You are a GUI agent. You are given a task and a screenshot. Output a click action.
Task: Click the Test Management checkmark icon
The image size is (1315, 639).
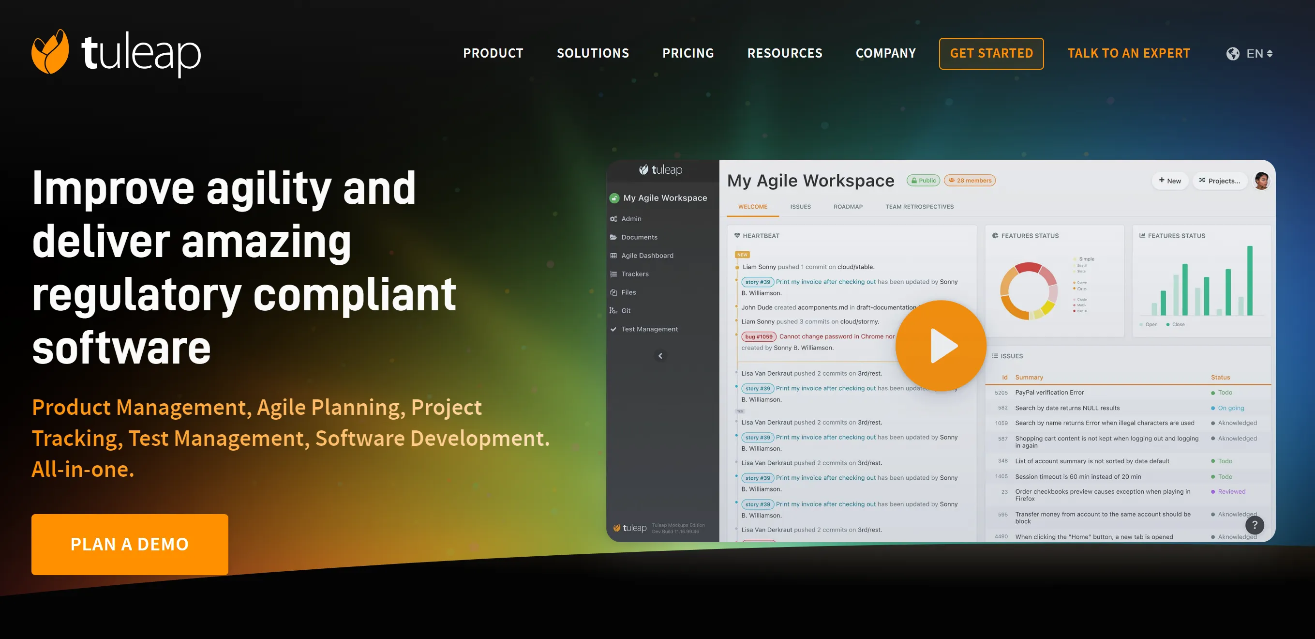(x=613, y=329)
